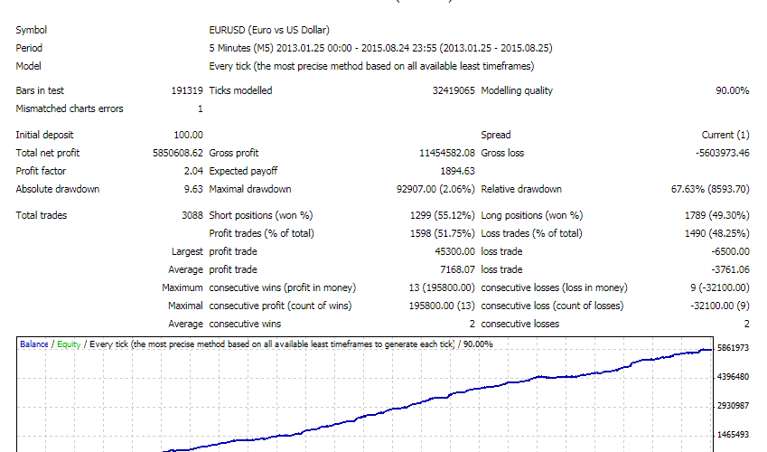Click the chart axis value 1465493
This screenshot has height=452, width=767.
tap(733, 435)
